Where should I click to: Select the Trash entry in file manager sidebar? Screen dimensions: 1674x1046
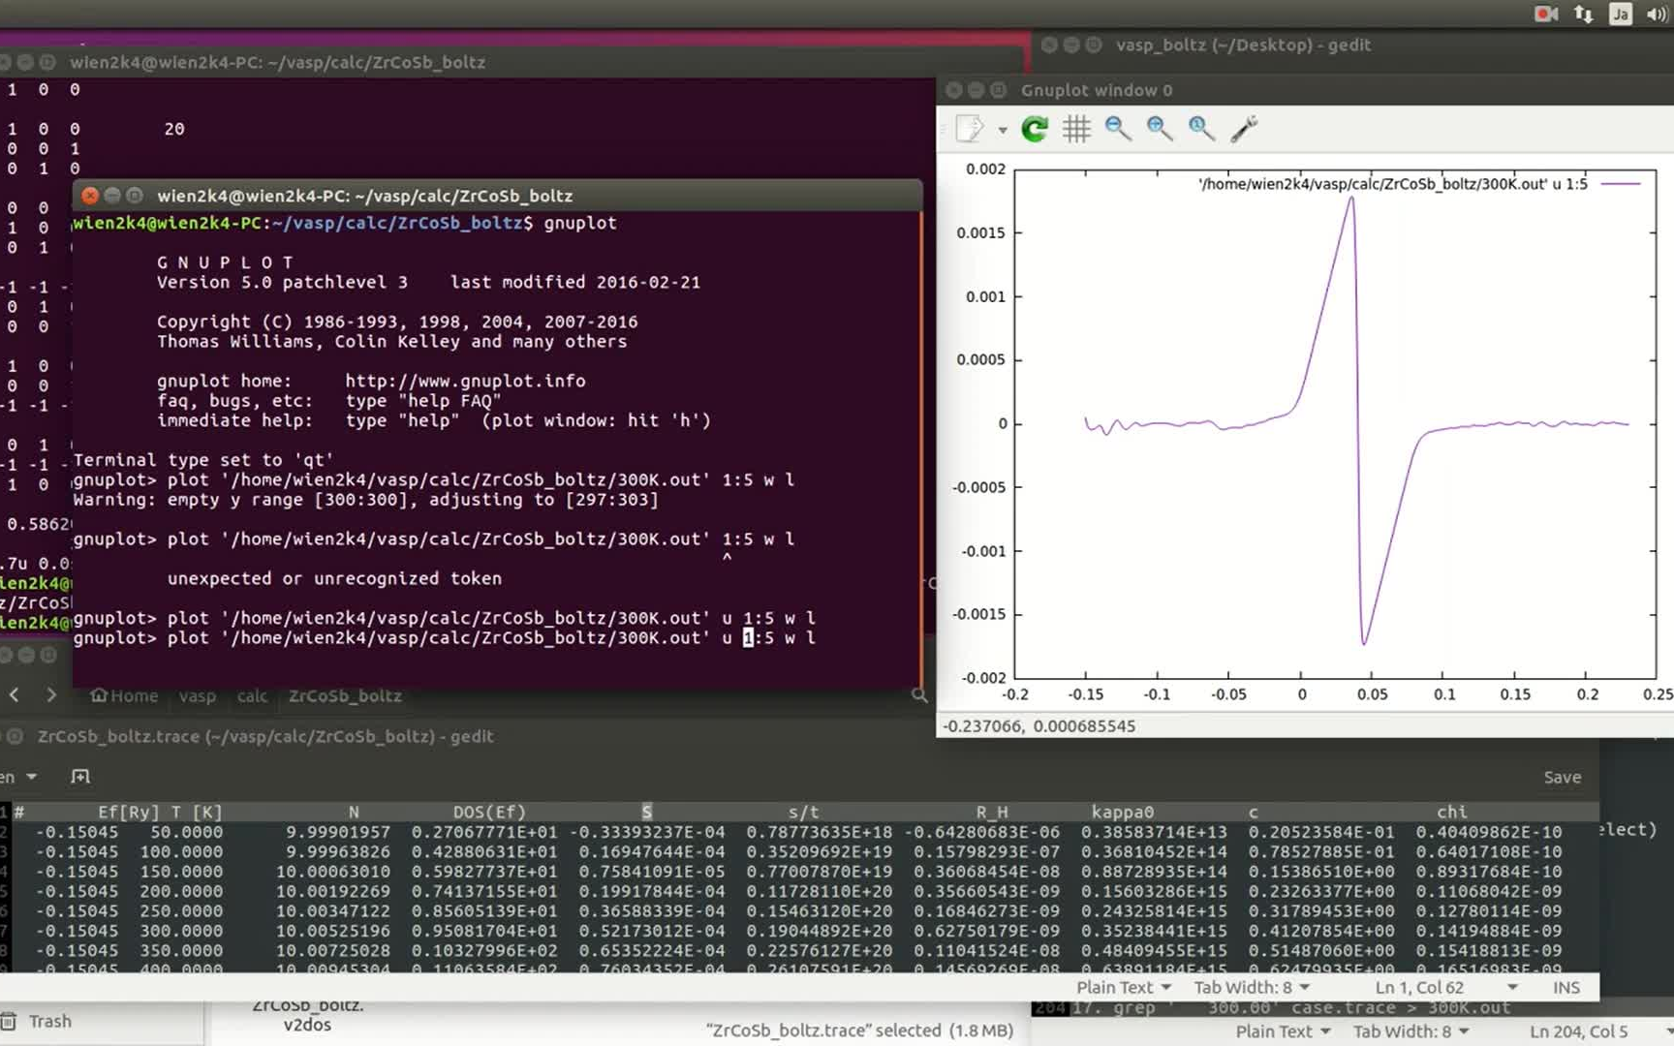tap(48, 1021)
